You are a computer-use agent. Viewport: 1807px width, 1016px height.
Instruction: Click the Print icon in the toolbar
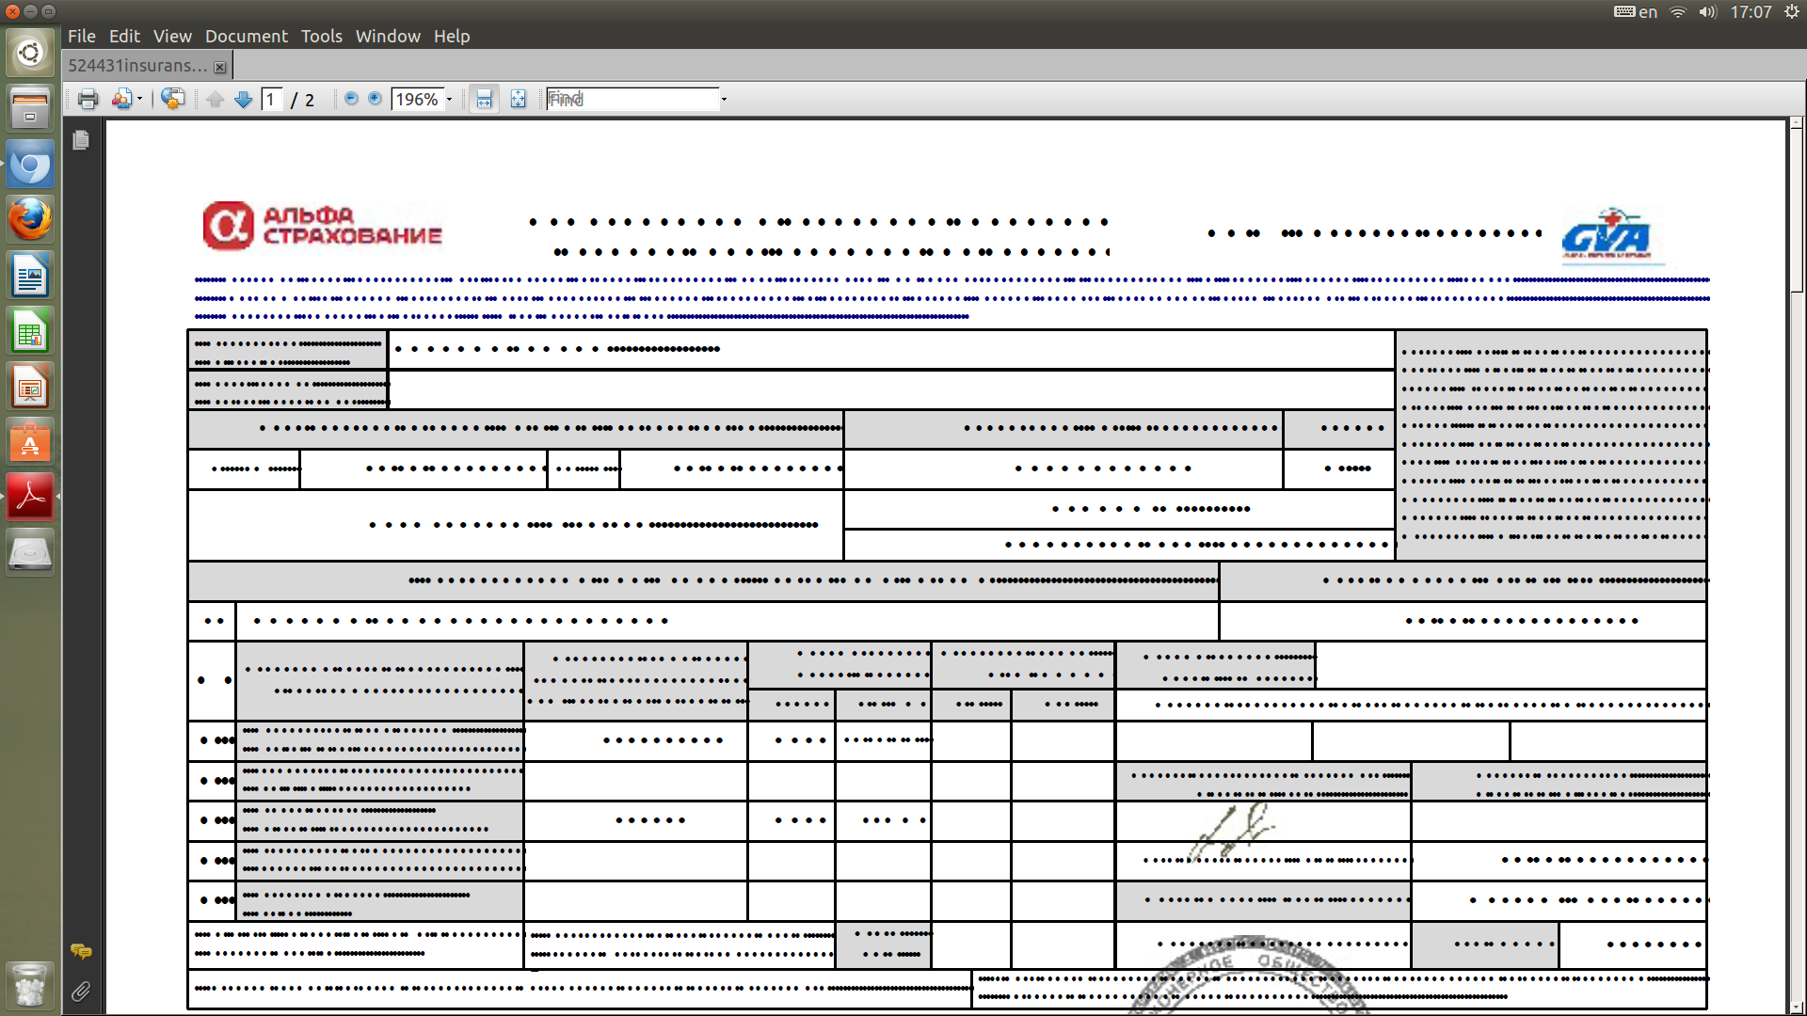88,99
